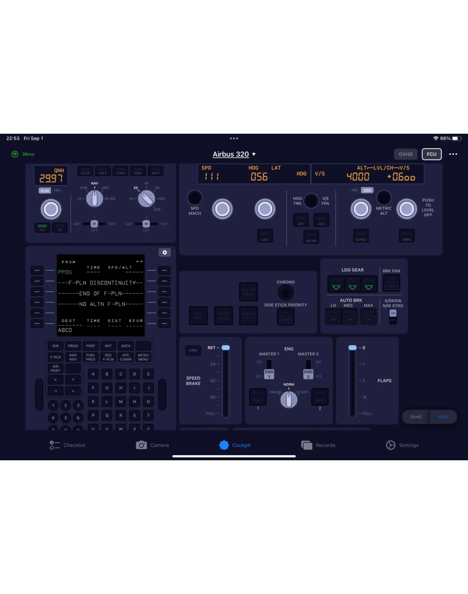Image resolution: width=468 pixels, height=594 pixels.
Task: Click the speed brake lever handle
Action: tap(225, 348)
